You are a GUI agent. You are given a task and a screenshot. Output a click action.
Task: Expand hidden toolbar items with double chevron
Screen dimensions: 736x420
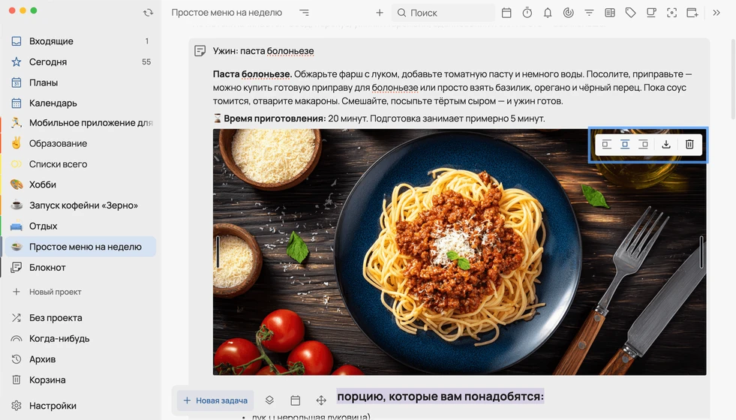[716, 13]
